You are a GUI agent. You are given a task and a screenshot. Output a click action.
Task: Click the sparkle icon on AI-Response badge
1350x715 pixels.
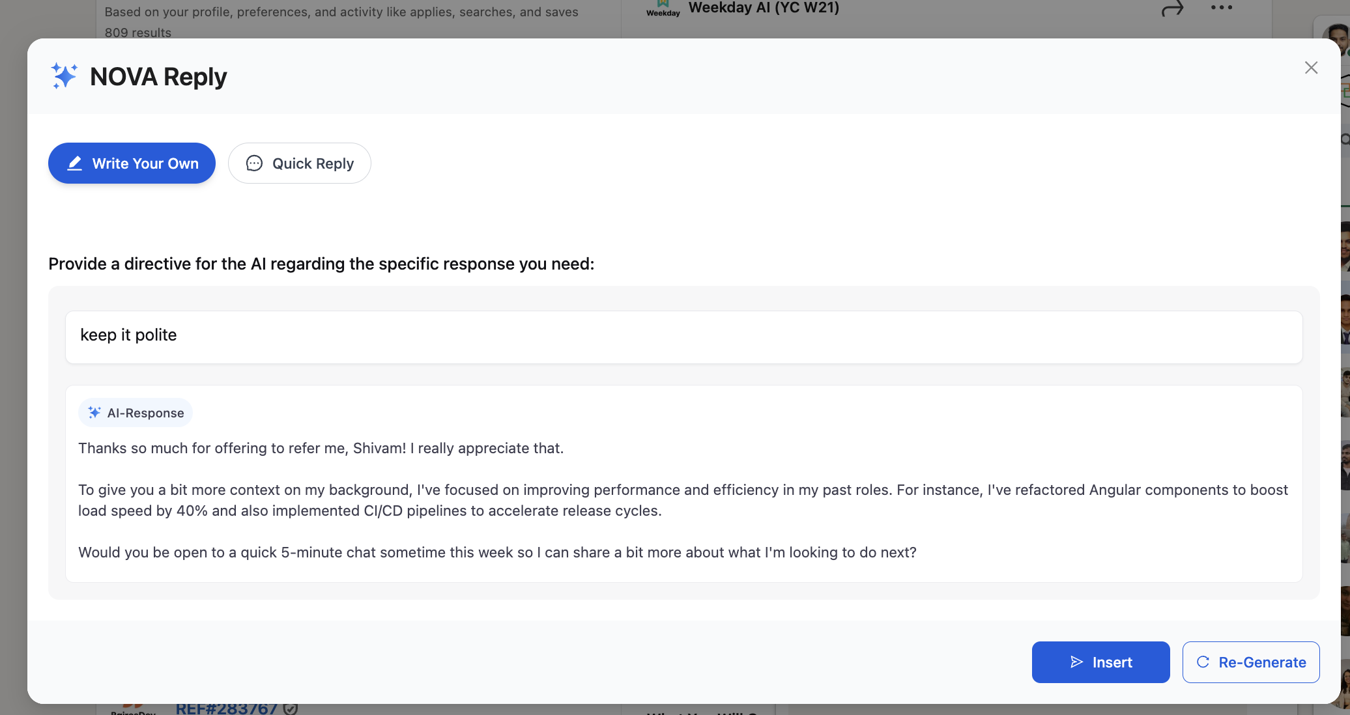(x=94, y=412)
